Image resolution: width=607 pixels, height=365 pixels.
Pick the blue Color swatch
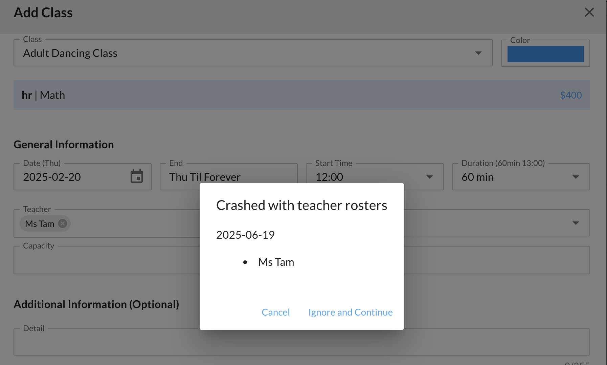point(545,54)
